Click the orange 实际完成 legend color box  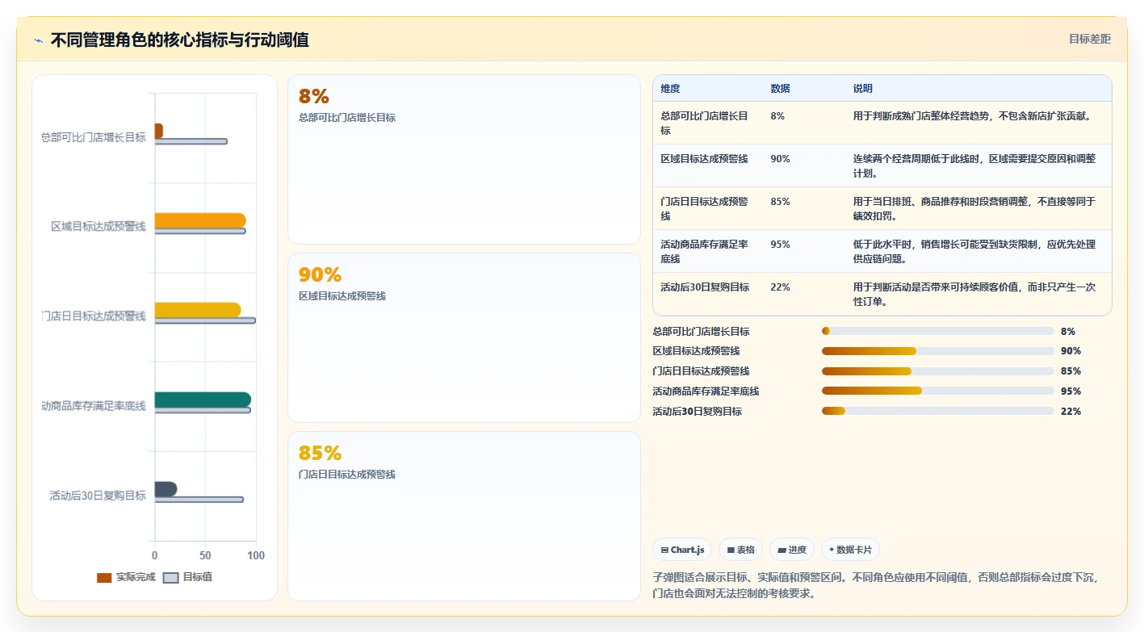pos(104,577)
